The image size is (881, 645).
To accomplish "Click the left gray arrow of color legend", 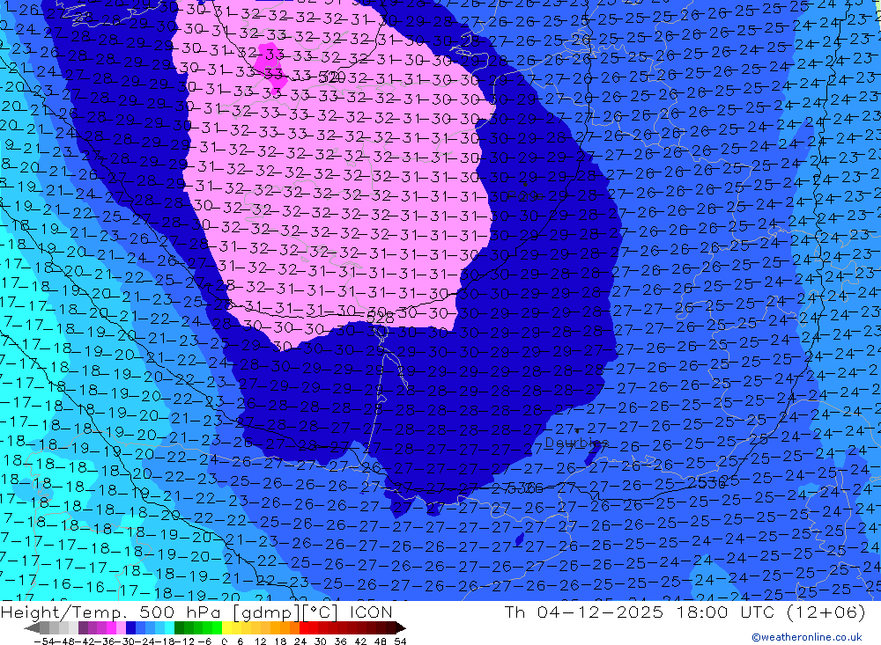I will pos(32,627).
